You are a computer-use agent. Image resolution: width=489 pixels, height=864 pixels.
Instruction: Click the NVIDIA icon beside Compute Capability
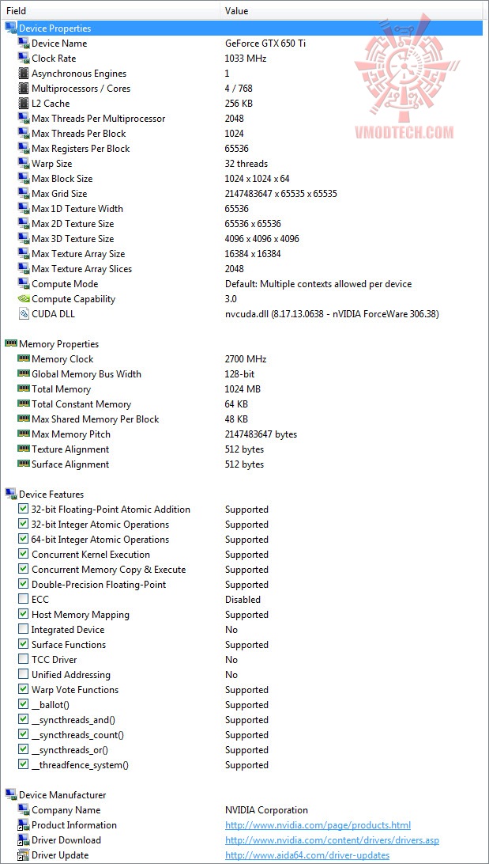tap(24, 298)
